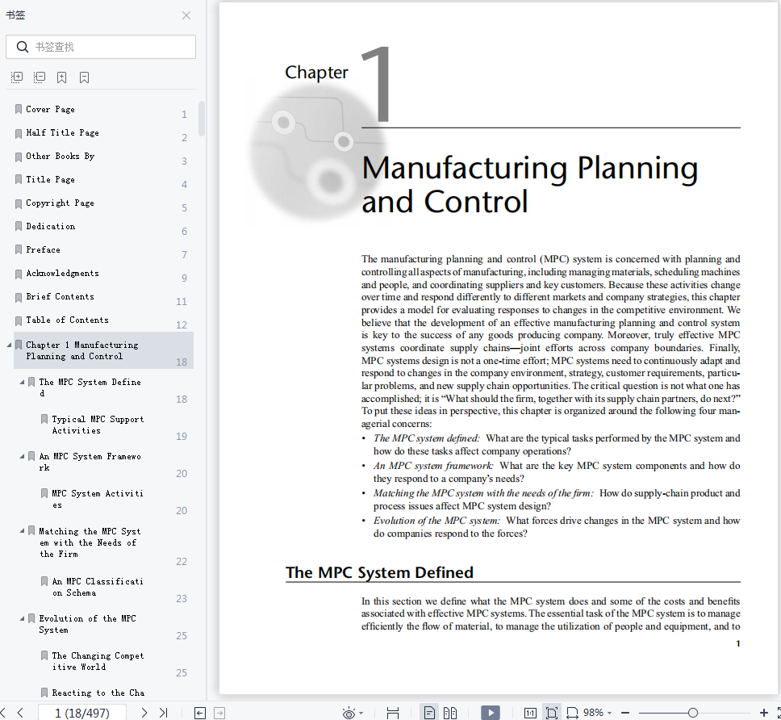The image size is (781, 720).
Task: Select The MPC System Defined bookmark text
Action: coord(90,387)
